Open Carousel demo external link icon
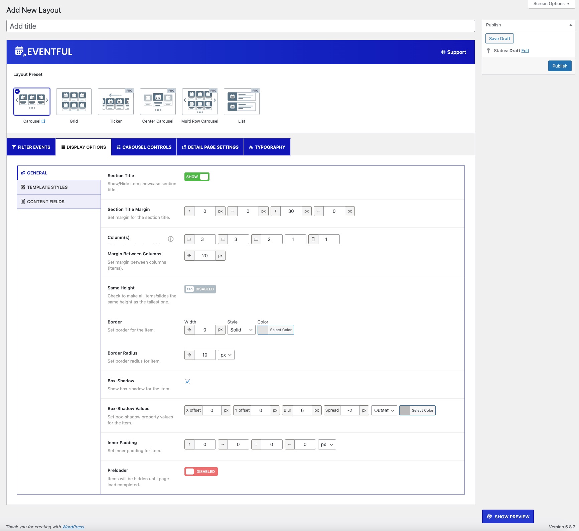This screenshot has width=579, height=531. coord(43,121)
